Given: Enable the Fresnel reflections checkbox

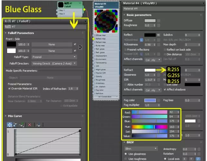Looking at the screenshot, I should click(x=125, y=50).
